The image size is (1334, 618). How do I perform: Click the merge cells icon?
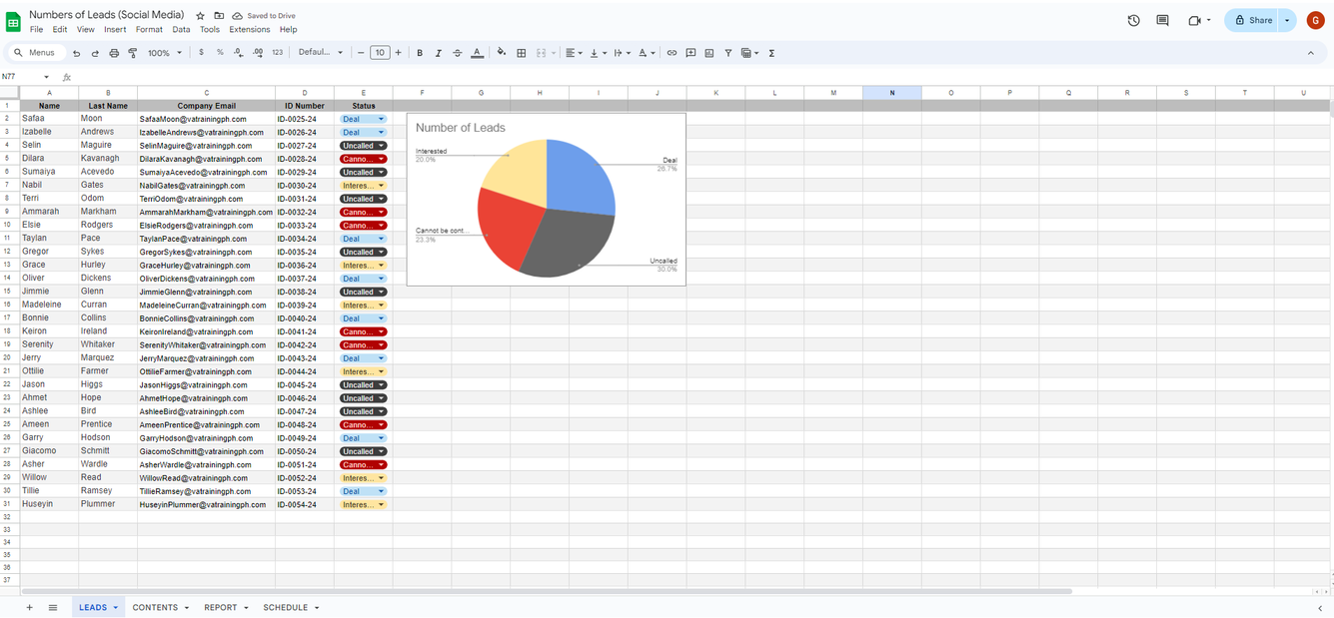pos(541,53)
